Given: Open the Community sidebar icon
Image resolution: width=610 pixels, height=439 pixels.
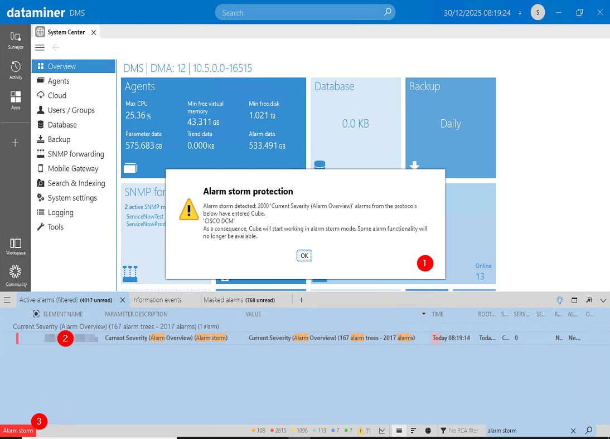Looking at the screenshot, I should point(16,275).
